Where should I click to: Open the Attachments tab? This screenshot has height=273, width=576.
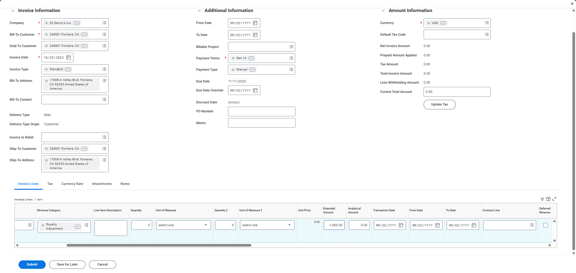(x=102, y=184)
